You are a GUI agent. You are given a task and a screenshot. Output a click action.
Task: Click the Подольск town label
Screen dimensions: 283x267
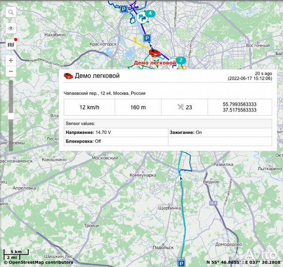[x=163, y=248]
